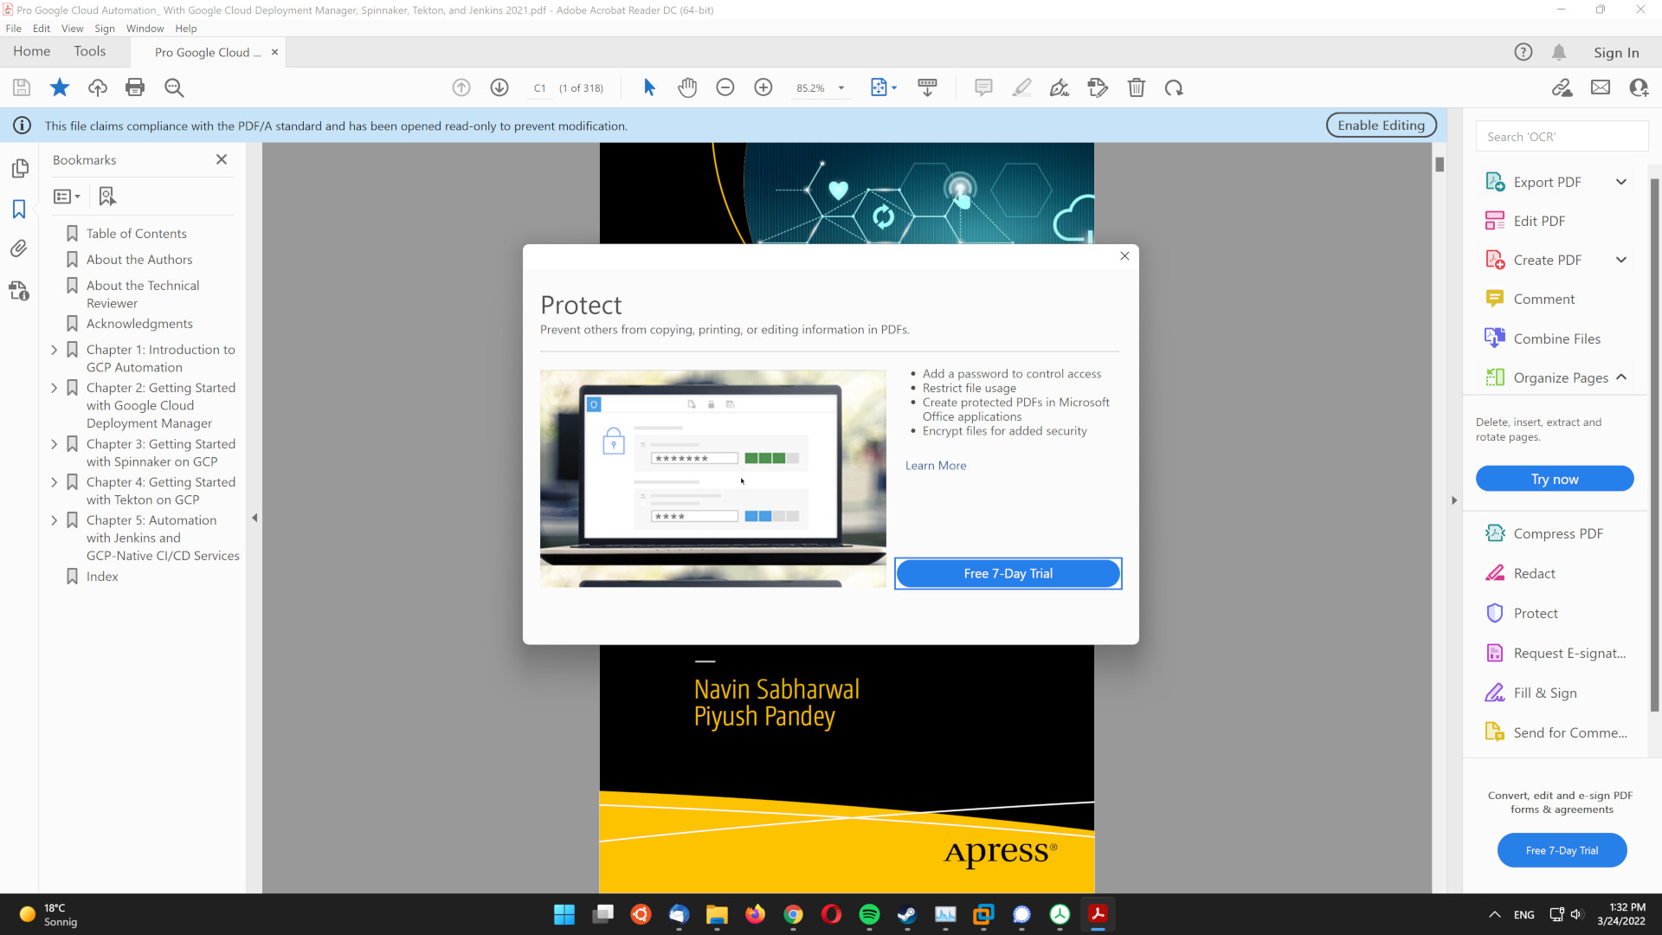
Task: Open bookmarks options menu dropdown
Action: point(68,197)
